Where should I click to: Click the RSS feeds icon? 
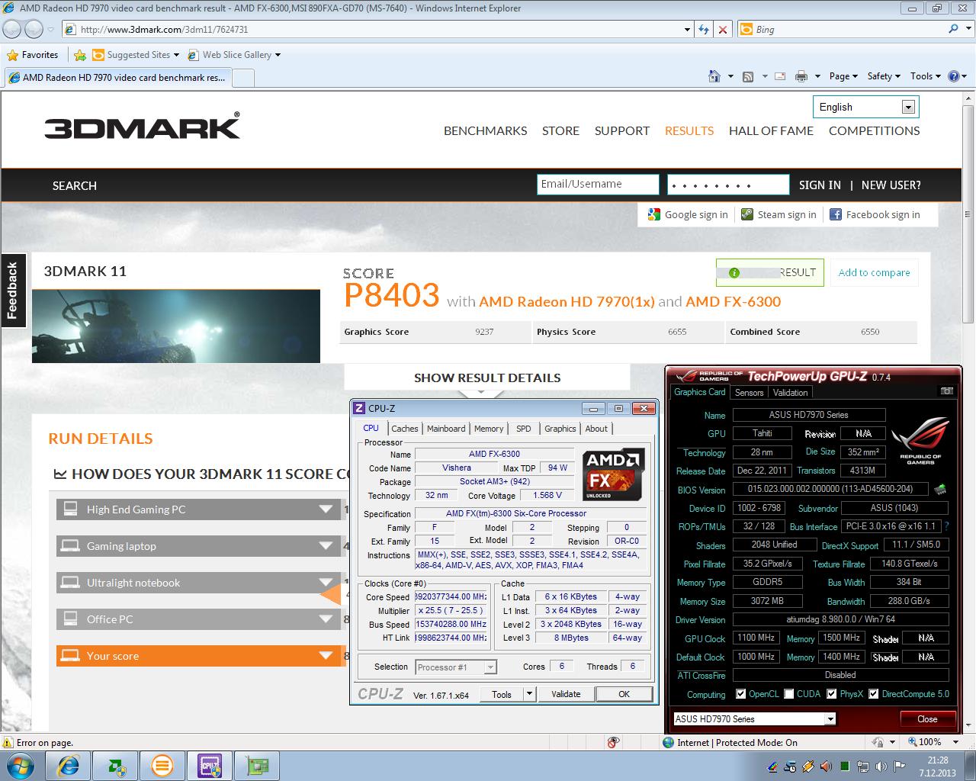pos(748,76)
